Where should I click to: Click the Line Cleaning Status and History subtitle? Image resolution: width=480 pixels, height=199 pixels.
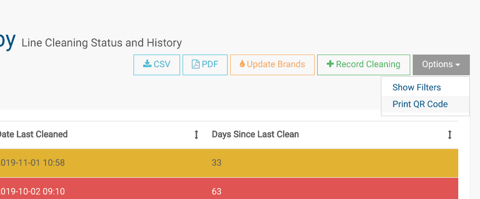(102, 43)
